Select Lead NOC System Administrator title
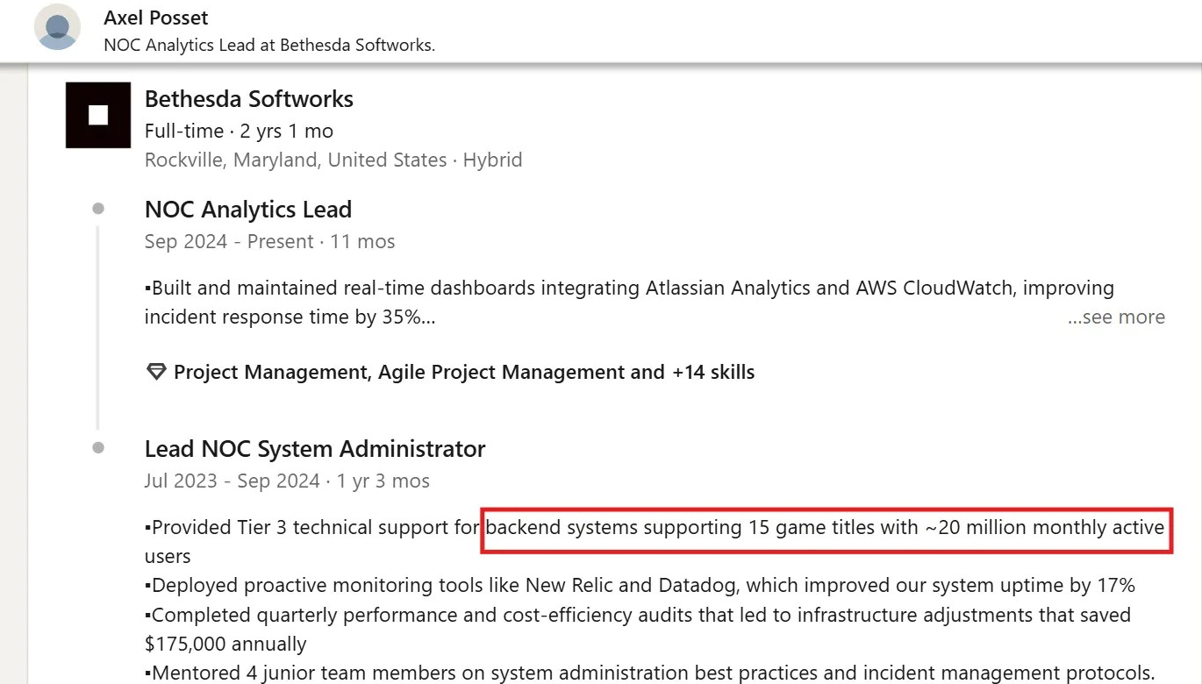The image size is (1202, 684). tap(315, 449)
